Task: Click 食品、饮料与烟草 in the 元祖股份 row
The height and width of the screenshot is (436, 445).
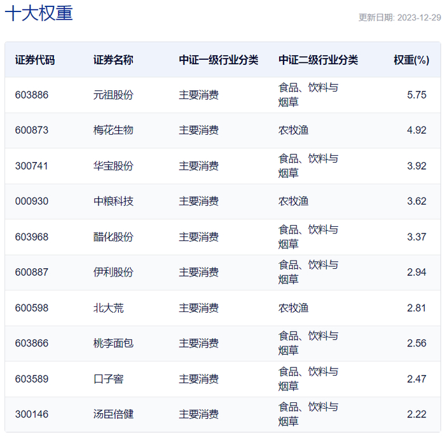Action: click(308, 95)
